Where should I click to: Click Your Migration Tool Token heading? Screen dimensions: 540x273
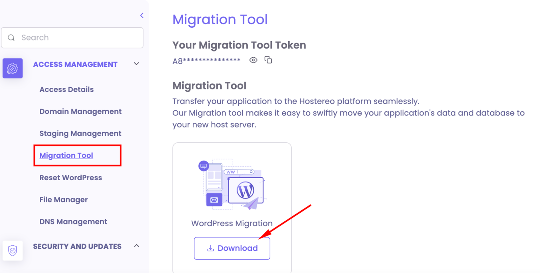(239, 45)
